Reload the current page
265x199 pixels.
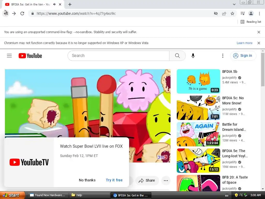tap(22, 13)
